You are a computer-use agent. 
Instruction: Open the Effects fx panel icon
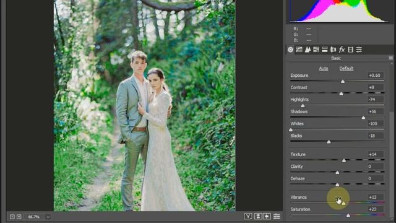(342, 50)
